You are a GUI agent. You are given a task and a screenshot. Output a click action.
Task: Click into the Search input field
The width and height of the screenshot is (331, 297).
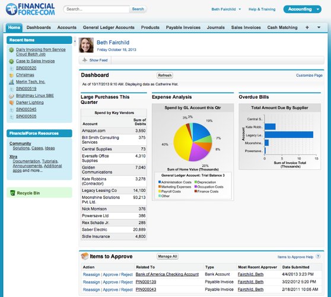[97, 9]
